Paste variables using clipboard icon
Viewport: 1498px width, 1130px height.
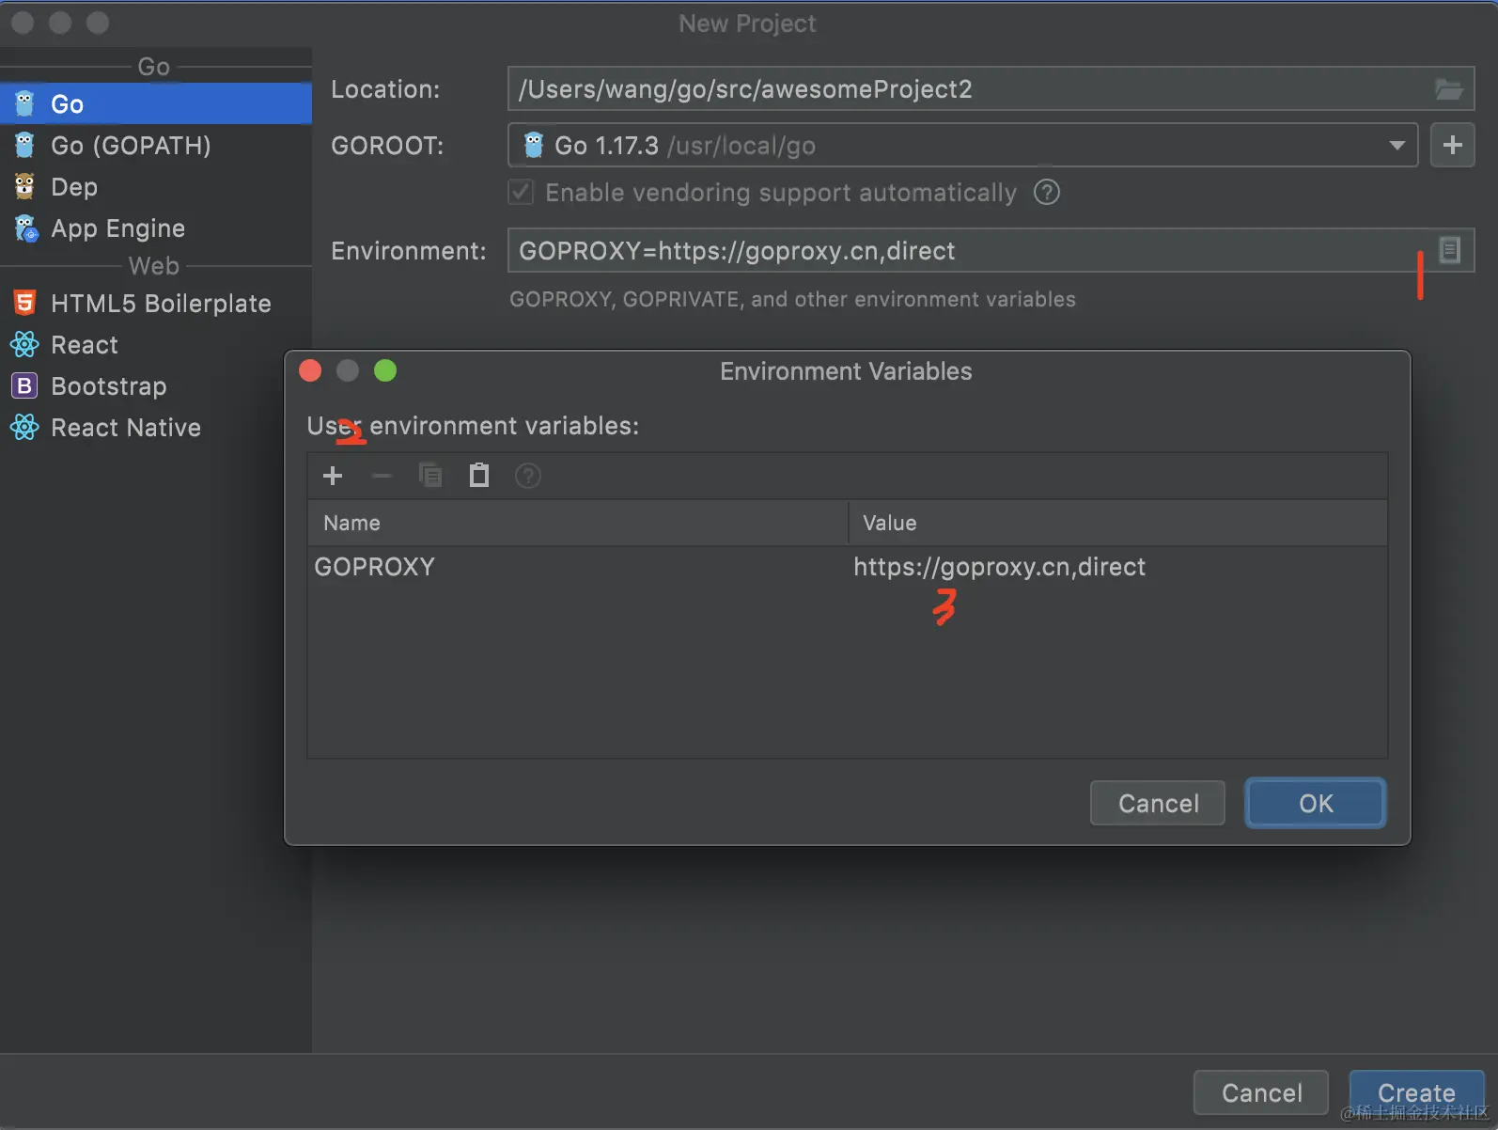coord(479,476)
